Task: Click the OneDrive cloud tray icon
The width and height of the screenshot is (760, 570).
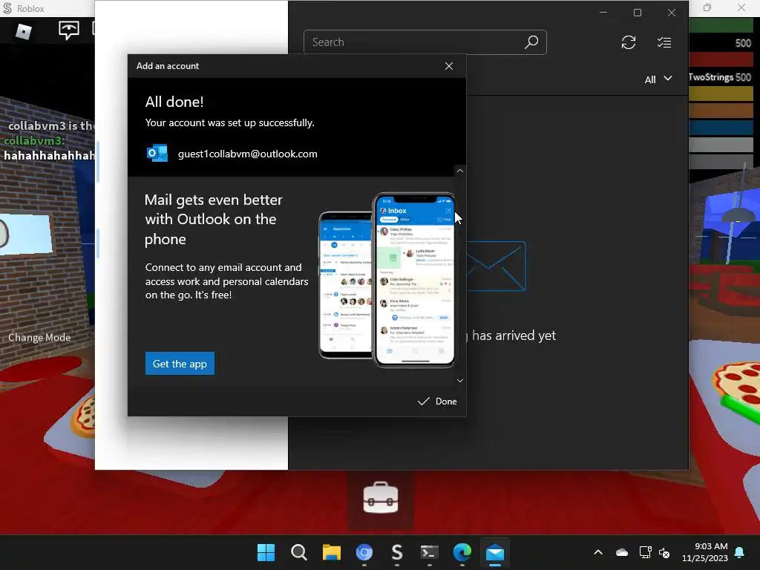Action: (622, 552)
